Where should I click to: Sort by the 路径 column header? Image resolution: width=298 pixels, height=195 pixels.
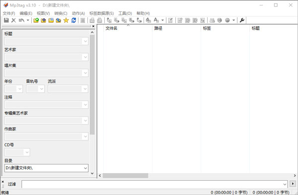[176, 28]
